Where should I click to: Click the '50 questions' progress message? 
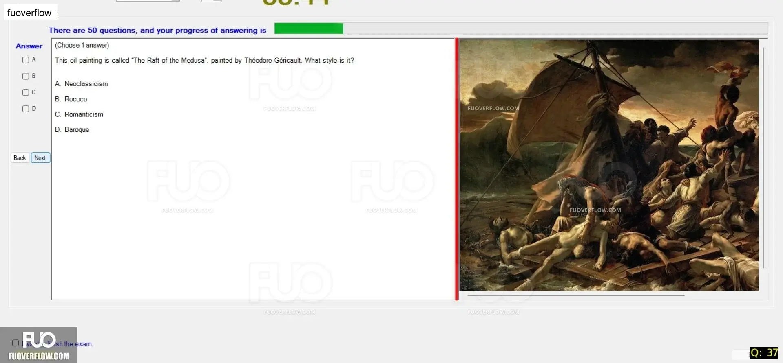click(157, 30)
